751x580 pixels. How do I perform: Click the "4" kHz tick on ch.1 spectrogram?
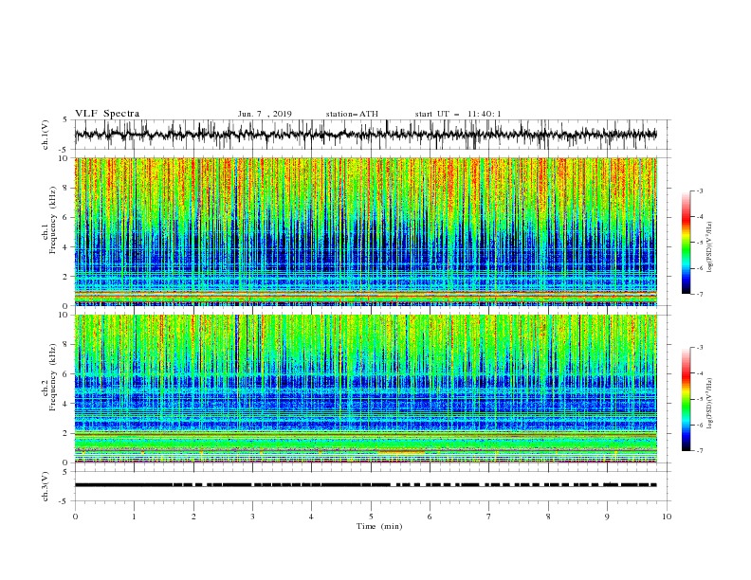pyautogui.click(x=65, y=247)
